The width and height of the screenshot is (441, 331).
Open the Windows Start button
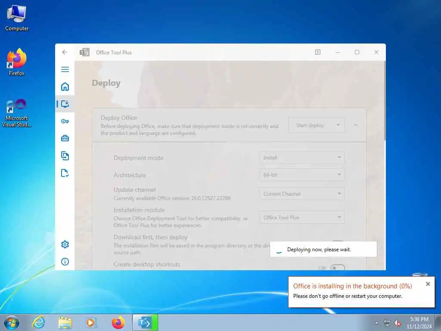(12, 322)
